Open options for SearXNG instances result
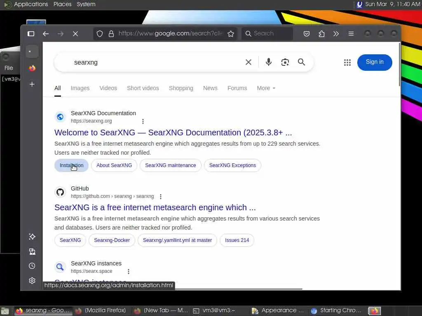Image resolution: width=422 pixels, height=316 pixels. coord(129,272)
